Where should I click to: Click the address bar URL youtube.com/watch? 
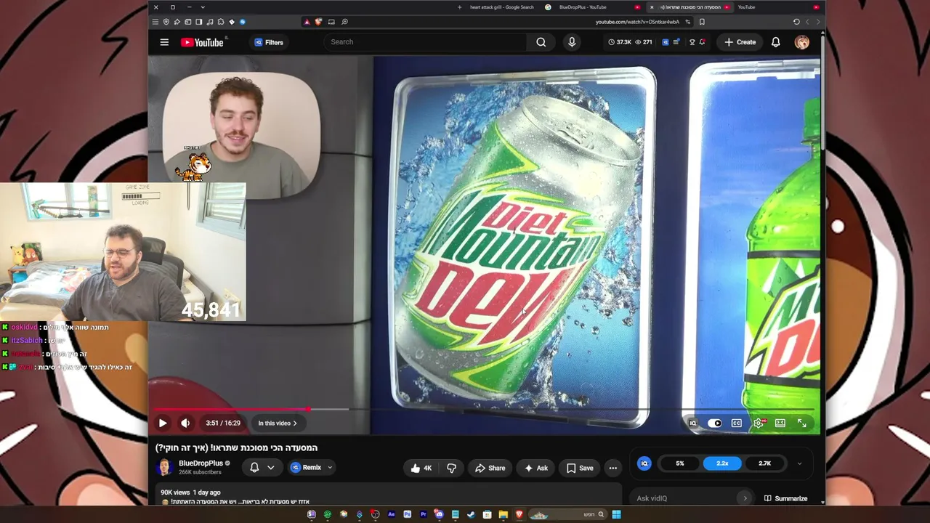(637, 22)
